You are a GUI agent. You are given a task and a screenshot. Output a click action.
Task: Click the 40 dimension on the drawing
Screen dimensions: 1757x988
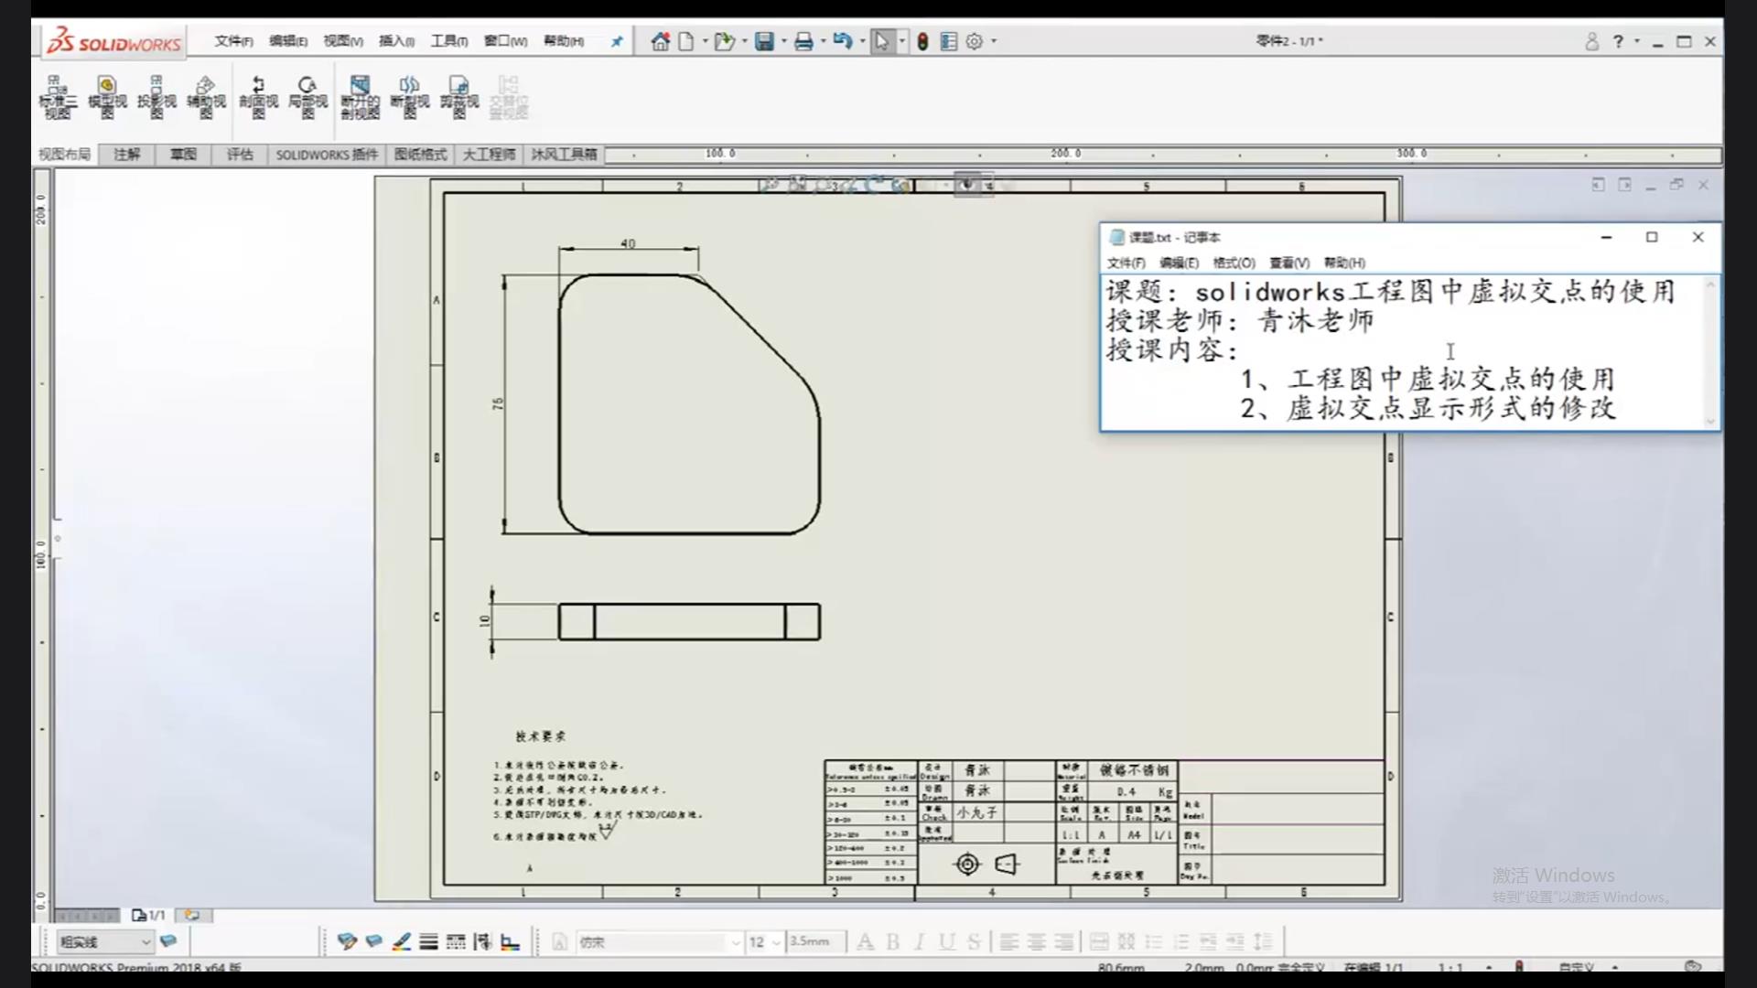(x=628, y=243)
